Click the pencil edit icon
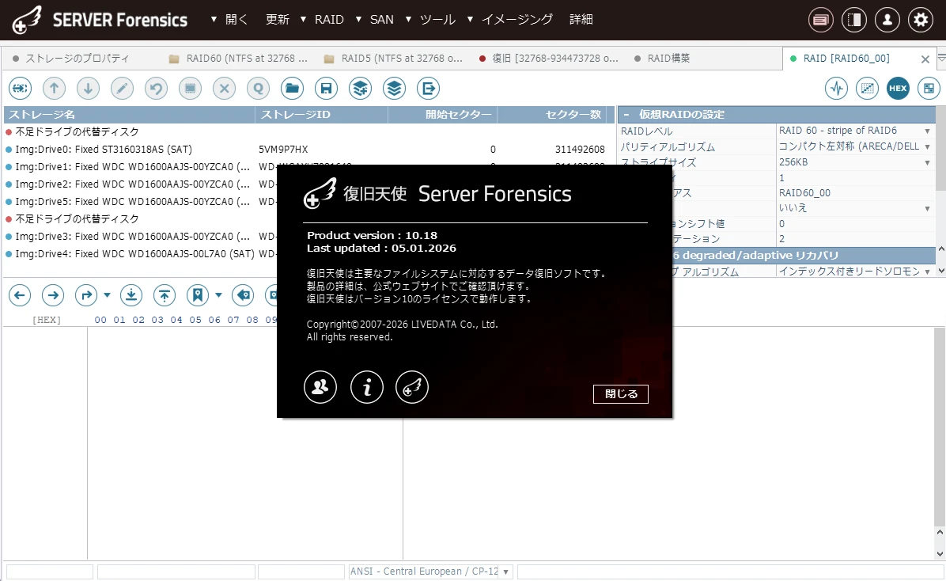The height and width of the screenshot is (581, 946). coord(122,89)
